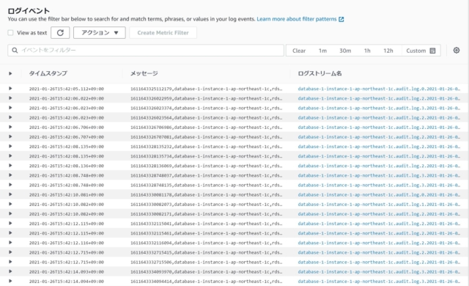Screen dimensions: 469x286
Task: Open log stream link for message 1611643328748037
Action: coord(379,175)
